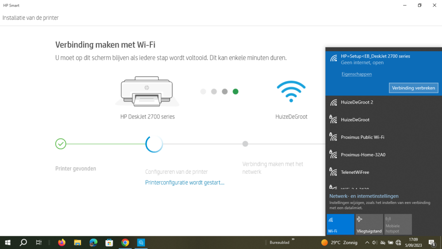Launch Firefox from the taskbar
442x249 pixels.
coord(62,242)
